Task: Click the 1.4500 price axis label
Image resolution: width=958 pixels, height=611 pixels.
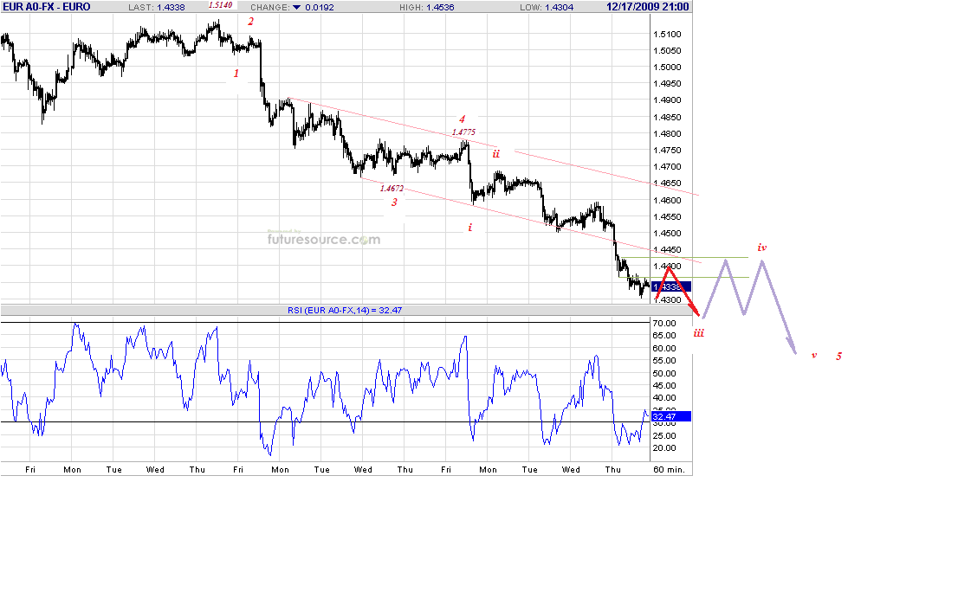Action: (x=667, y=233)
